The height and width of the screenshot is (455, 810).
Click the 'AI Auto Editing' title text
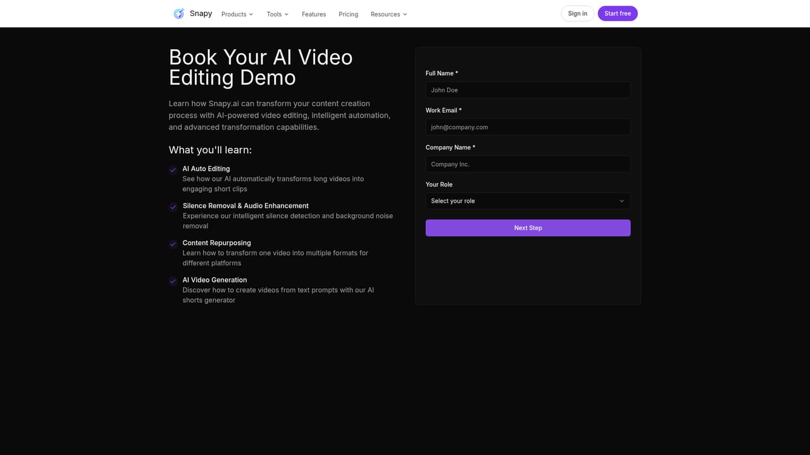pos(206,169)
